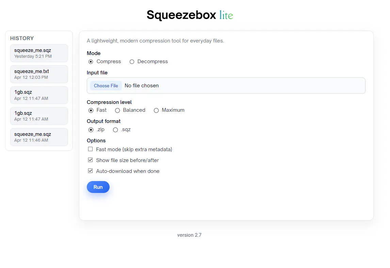
Task: Choose Fast compression level
Action: pyautogui.click(x=91, y=110)
